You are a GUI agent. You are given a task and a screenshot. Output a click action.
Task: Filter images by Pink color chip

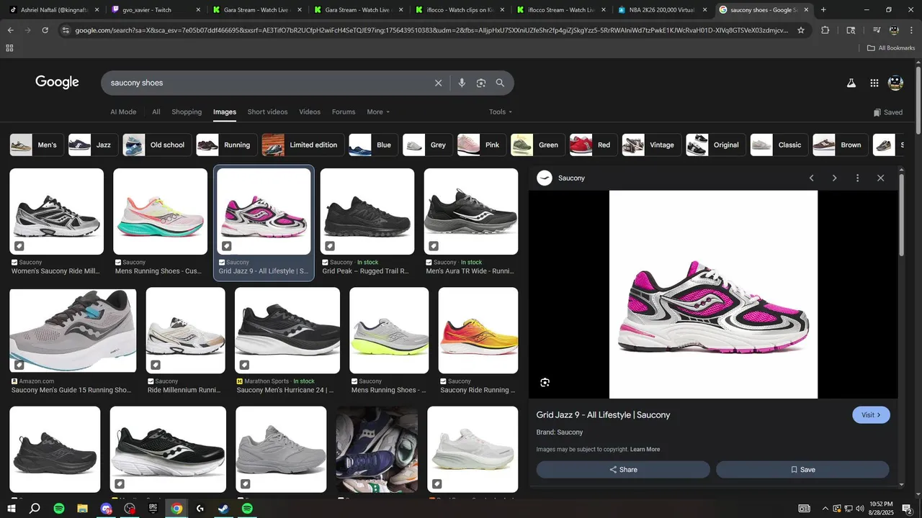pyautogui.click(x=482, y=145)
